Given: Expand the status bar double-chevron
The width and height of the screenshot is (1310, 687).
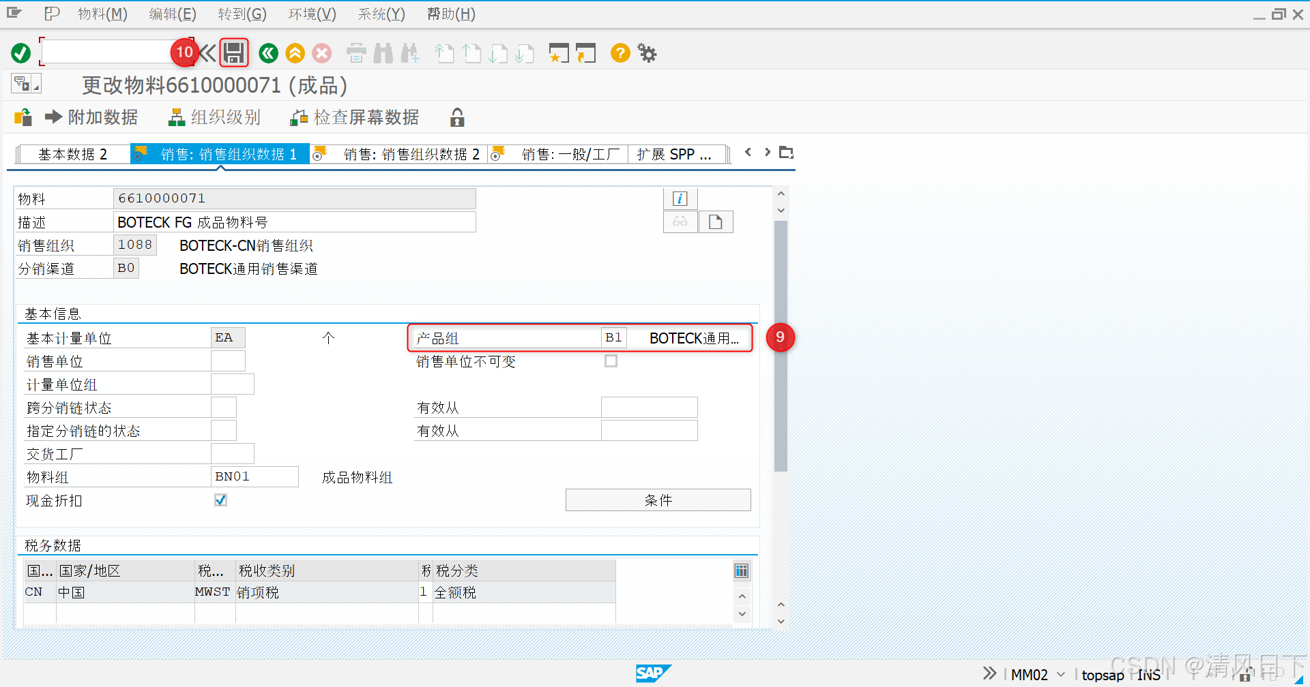Looking at the screenshot, I should point(989,674).
